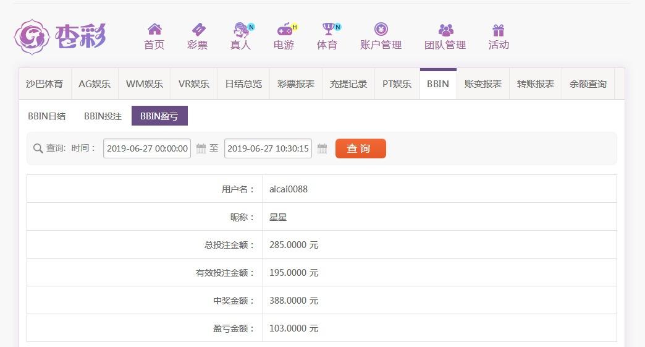Screen dimensions: 645x347
Task: Open the 体育 trophy icon
Action: [329, 29]
